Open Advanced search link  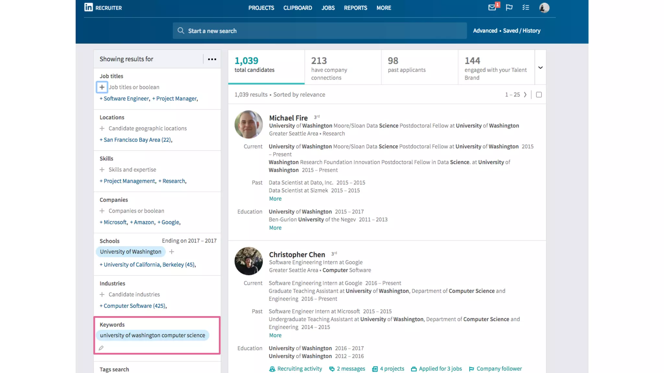(485, 31)
